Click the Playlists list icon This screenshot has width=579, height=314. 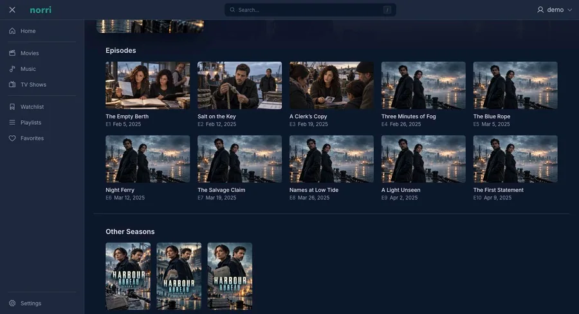[x=12, y=122]
